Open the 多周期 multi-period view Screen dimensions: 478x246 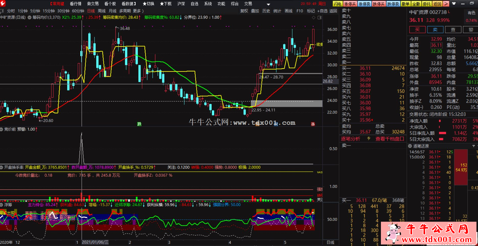coord(125,11)
